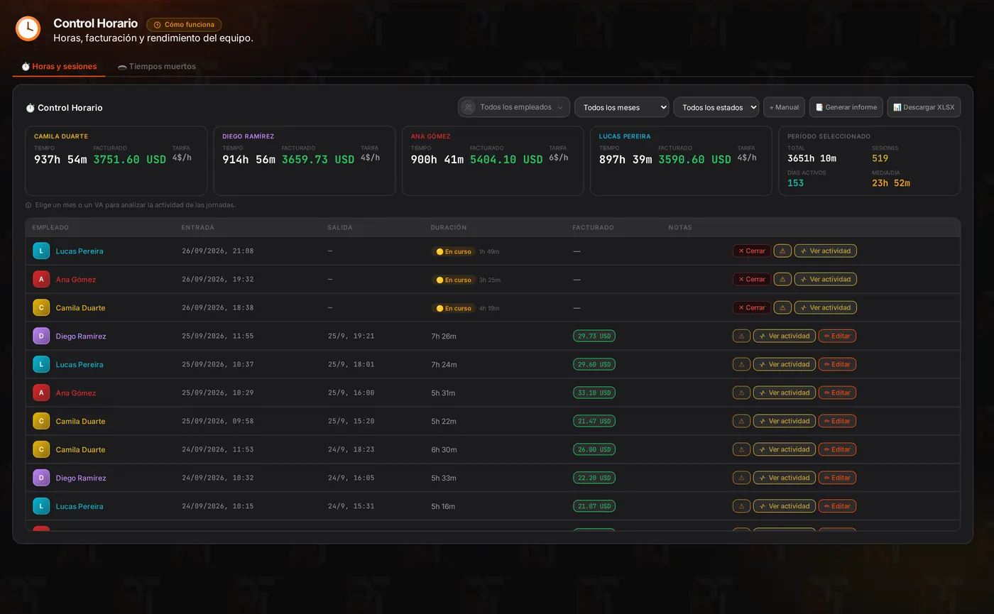994x614 pixels.
Task: Edit Diego Ramírez's 24/09 10:32 session
Action: (x=837, y=478)
